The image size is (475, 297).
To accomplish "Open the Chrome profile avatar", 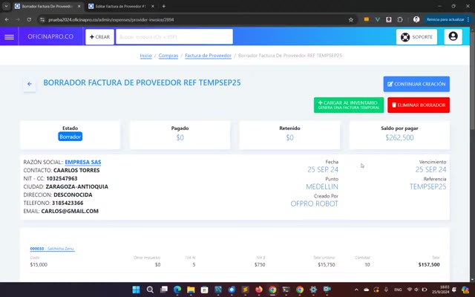I will point(416,19).
